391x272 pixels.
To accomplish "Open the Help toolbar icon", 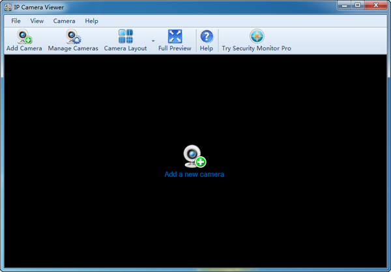I will (x=207, y=36).
